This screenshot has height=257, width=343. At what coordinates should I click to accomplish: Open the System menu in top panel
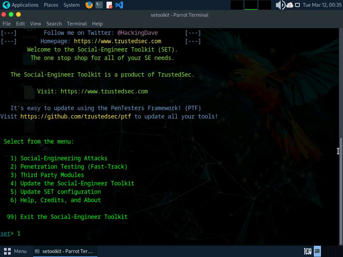click(71, 5)
